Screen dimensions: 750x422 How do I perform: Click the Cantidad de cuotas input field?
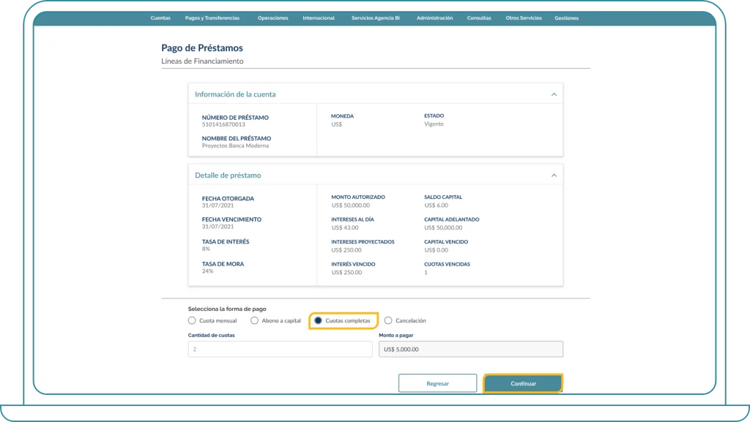pos(280,350)
